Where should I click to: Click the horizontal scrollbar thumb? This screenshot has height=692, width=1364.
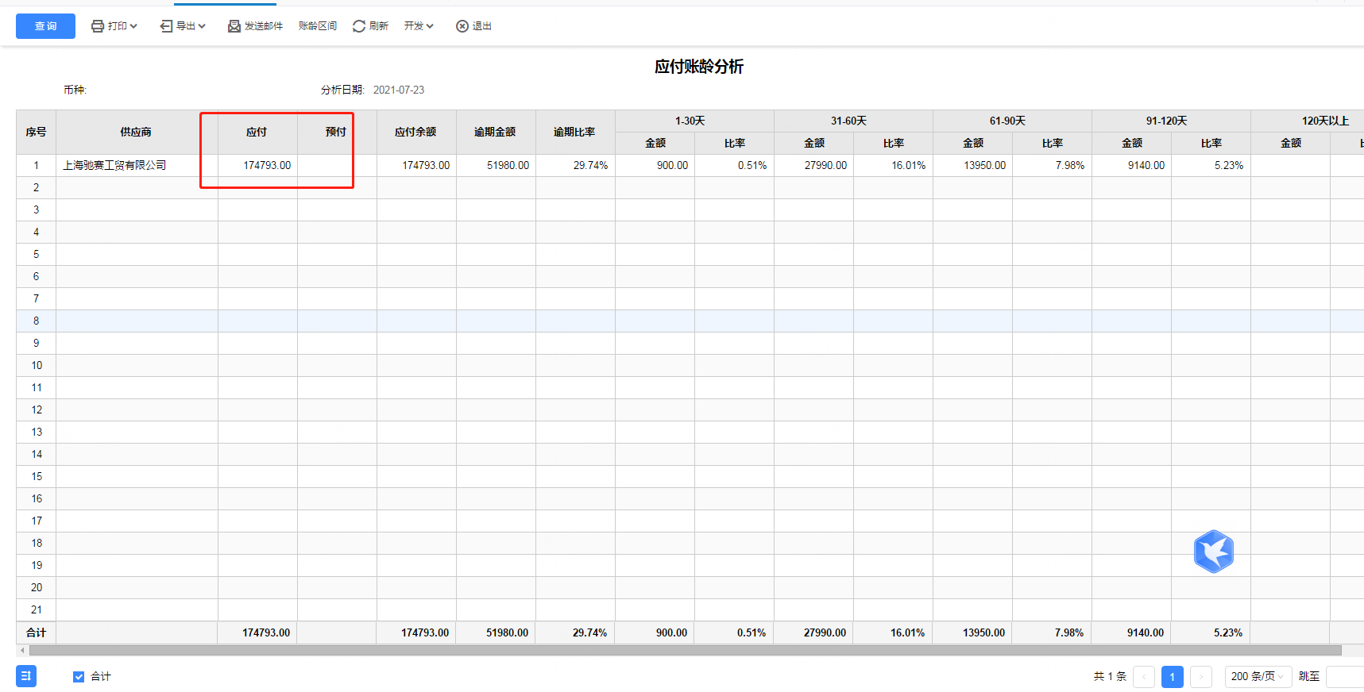685,650
